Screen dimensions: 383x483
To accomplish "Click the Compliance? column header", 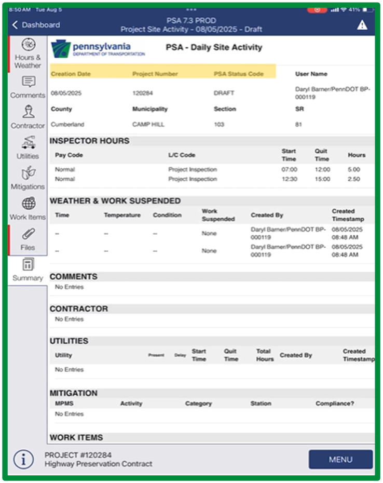I will click(x=335, y=404).
